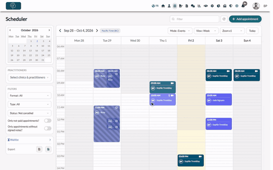
Task: Open the Status: Not cancelled dropdown
Action: (29, 113)
